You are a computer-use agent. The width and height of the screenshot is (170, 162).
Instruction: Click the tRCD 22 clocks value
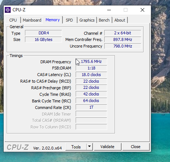pyautogui.click(x=91, y=81)
